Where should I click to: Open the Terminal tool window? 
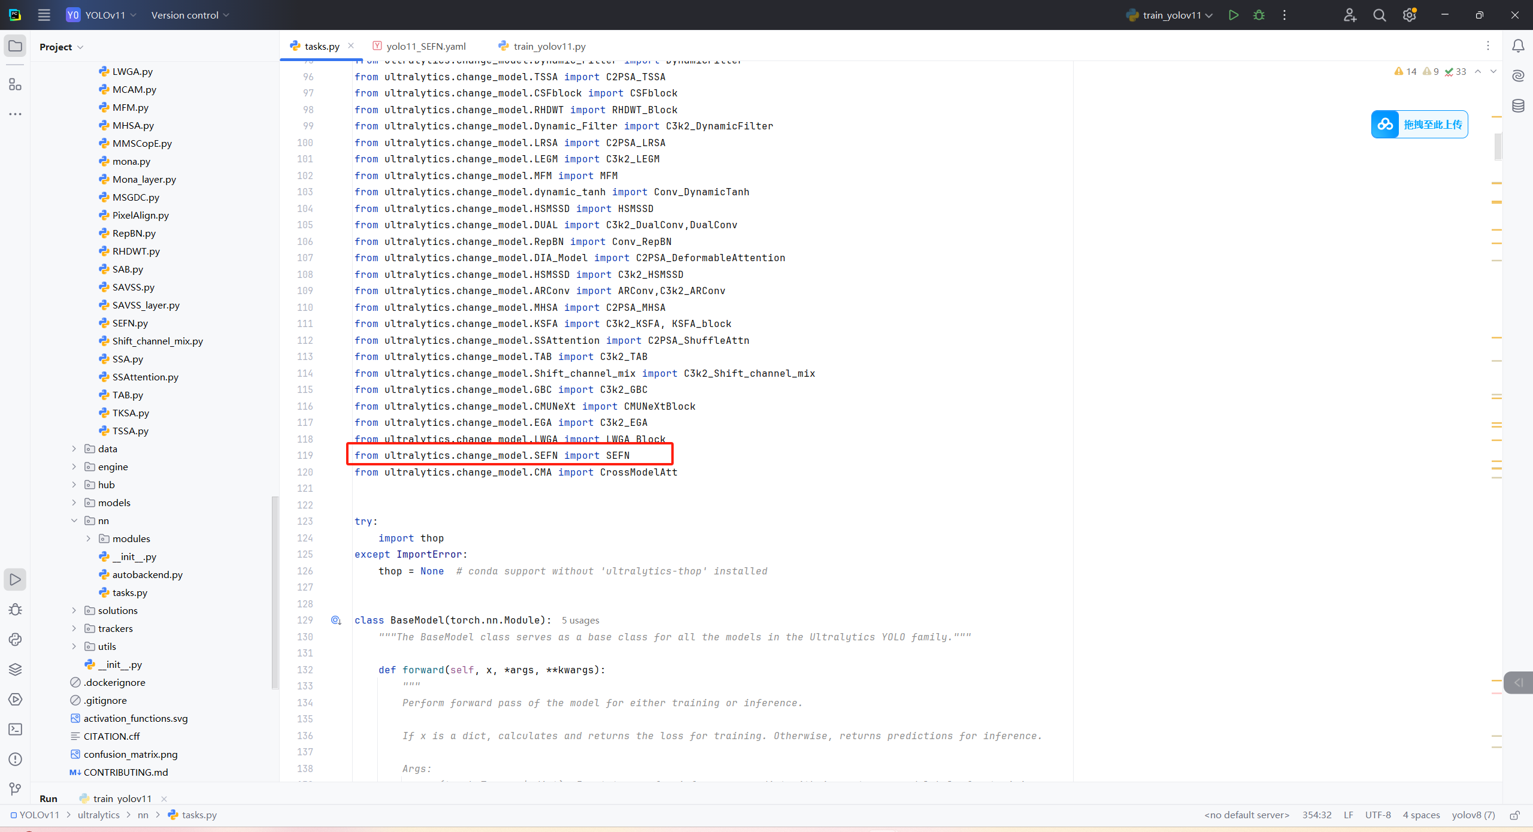point(16,729)
